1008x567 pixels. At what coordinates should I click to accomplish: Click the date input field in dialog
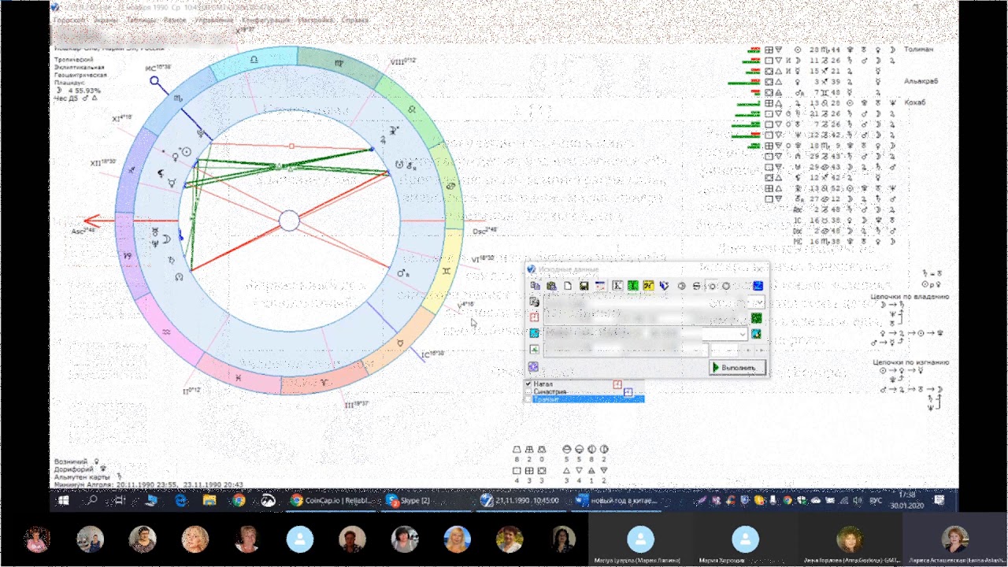point(645,318)
